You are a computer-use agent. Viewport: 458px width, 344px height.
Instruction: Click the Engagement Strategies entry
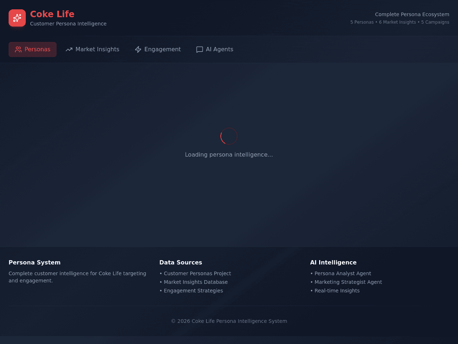[x=191, y=291]
